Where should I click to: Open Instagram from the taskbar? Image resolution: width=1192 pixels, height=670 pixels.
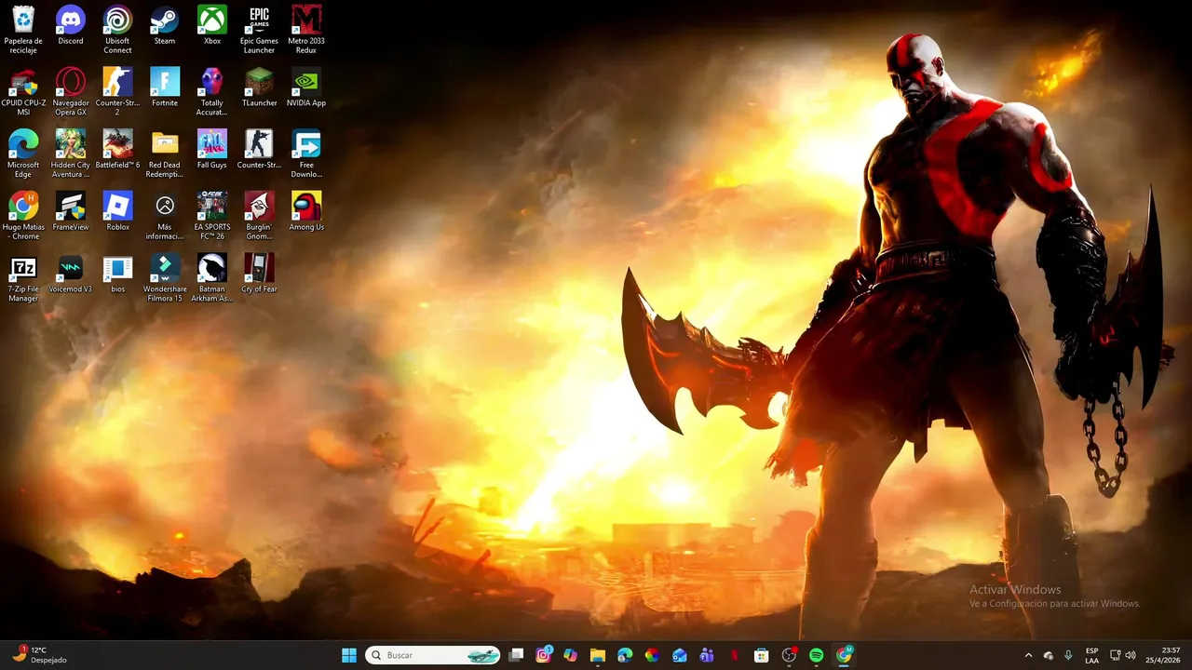coord(544,655)
